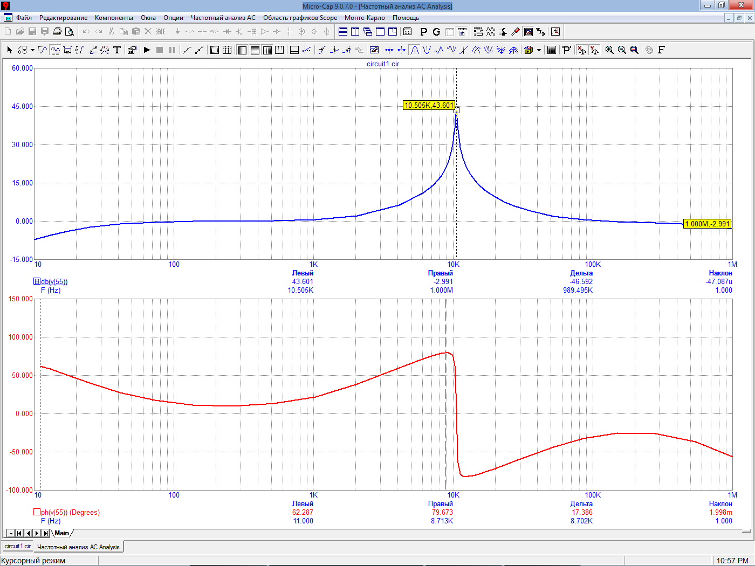Move cursor to the next Peak
Image resolution: width=755 pixels, height=566 pixels.
pyautogui.click(x=414, y=50)
